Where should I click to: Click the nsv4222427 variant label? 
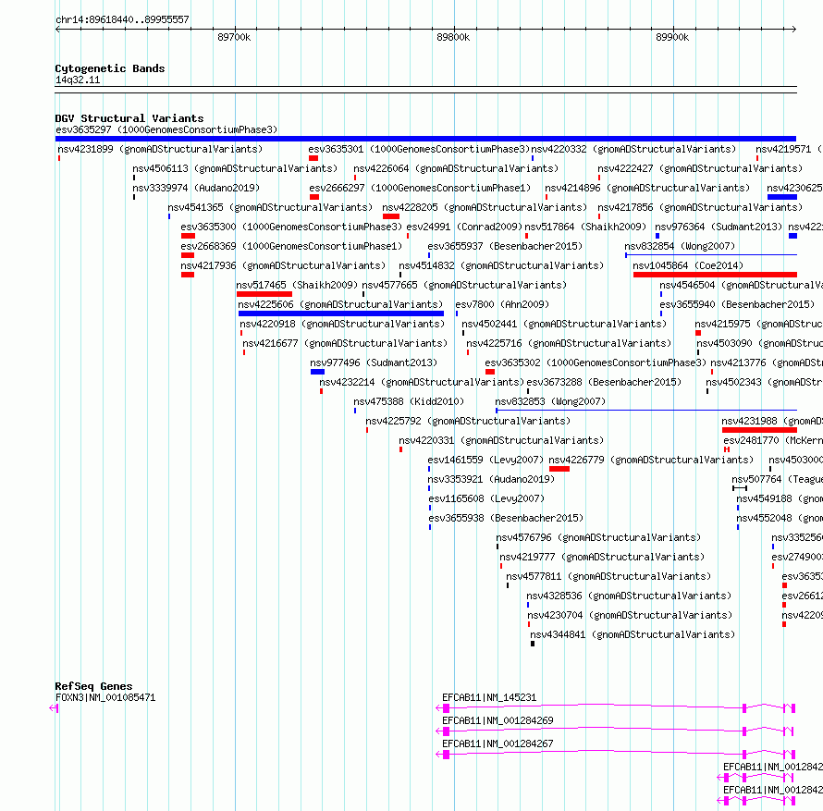pos(700,168)
